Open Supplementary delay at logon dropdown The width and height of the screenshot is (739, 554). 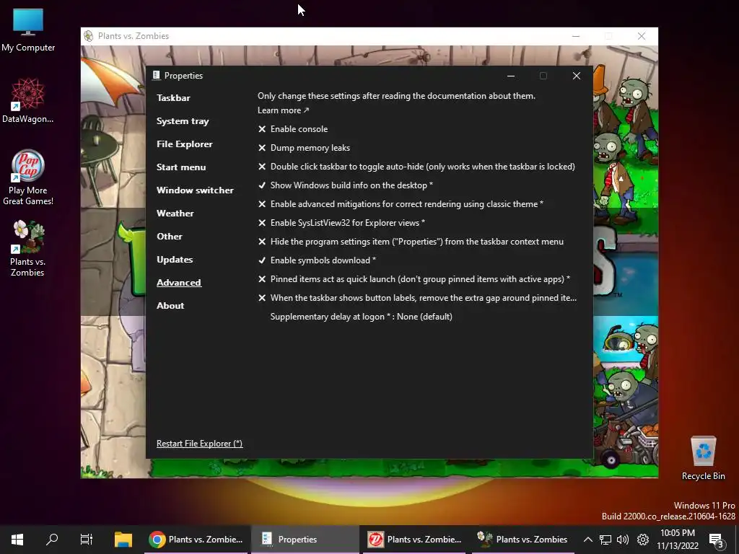tap(361, 317)
